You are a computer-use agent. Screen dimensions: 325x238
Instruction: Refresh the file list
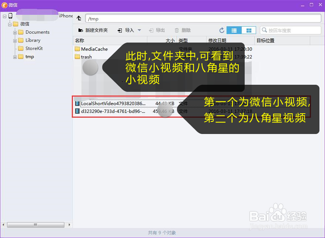pos(222,30)
